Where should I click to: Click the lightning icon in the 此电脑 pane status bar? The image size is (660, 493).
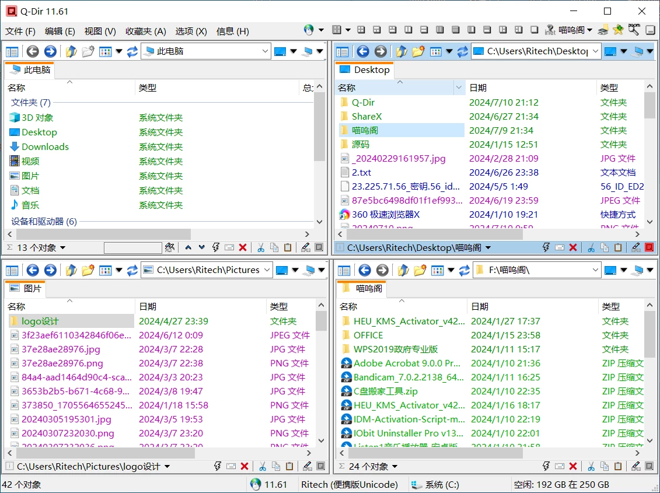(x=215, y=247)
